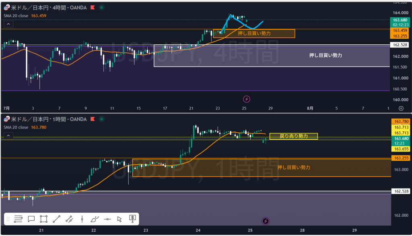Activate the brush drawing tool
The height and width of the screenshot is (236, 412).
point(95,219)
